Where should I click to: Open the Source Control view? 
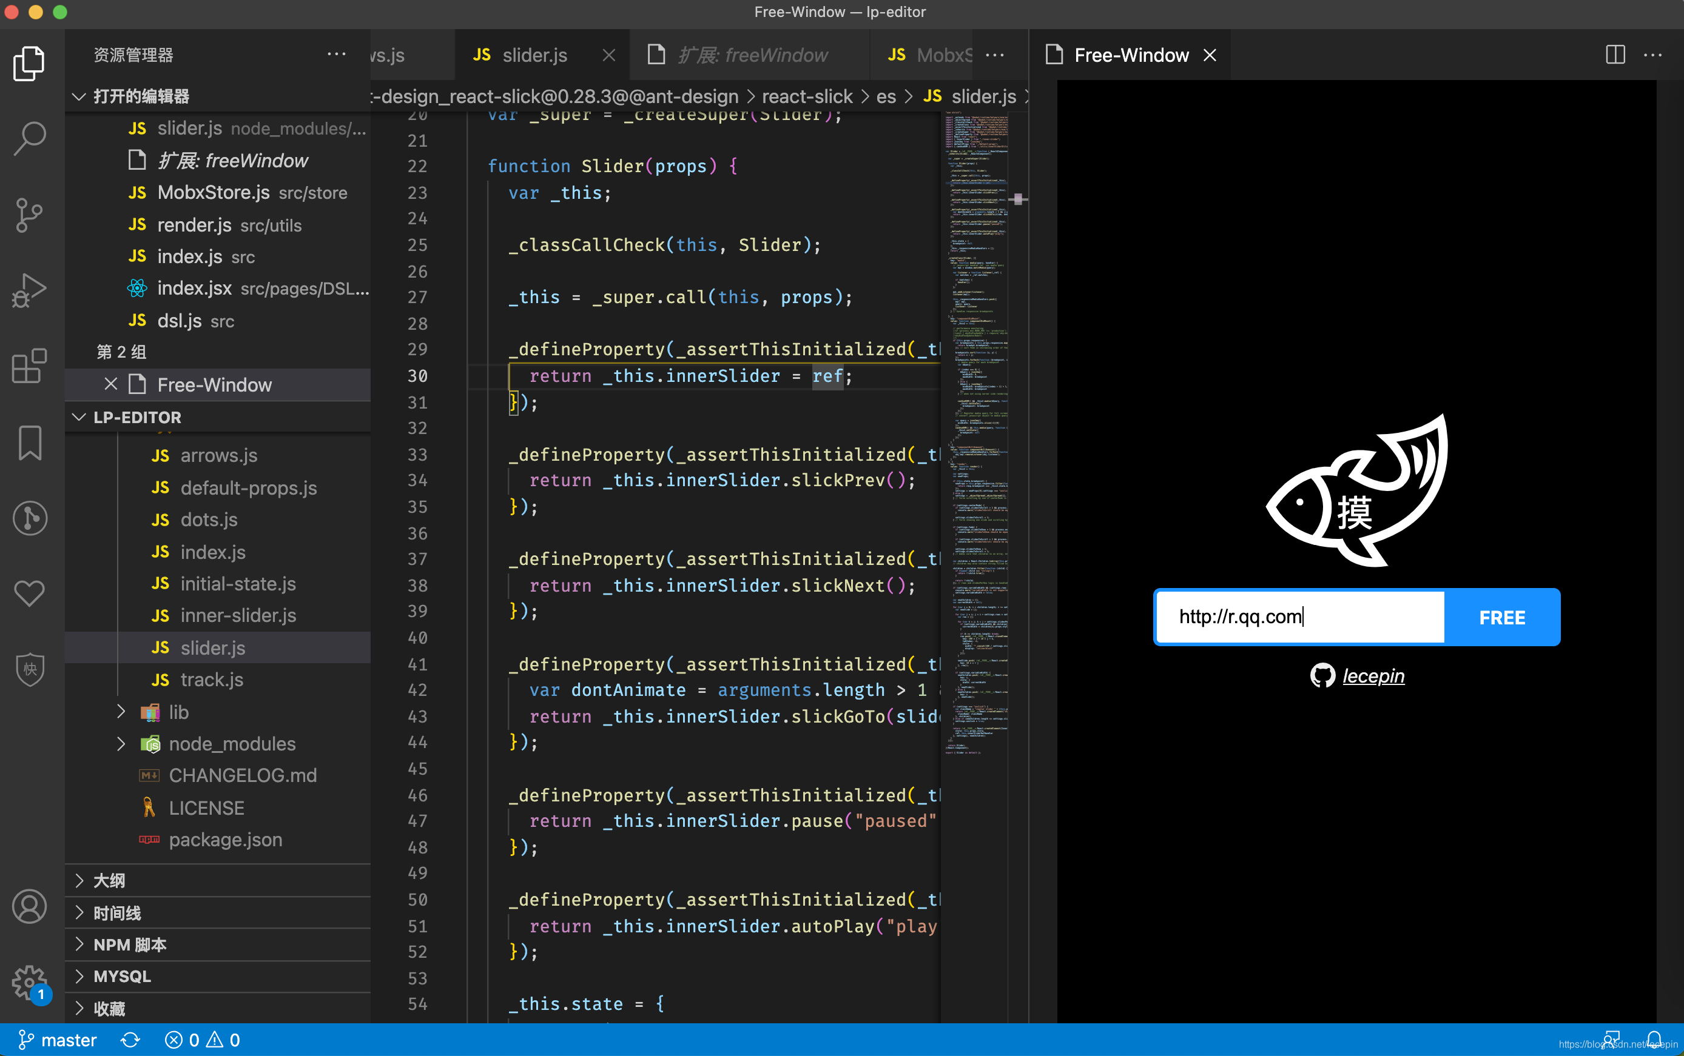[29, 215]
